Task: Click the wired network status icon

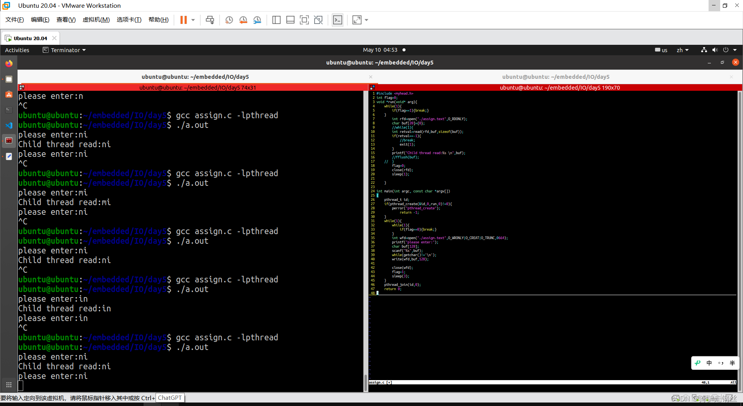Action: (x=704, y=50)
